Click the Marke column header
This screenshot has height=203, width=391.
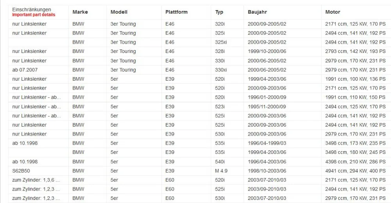tap(80, 12)
